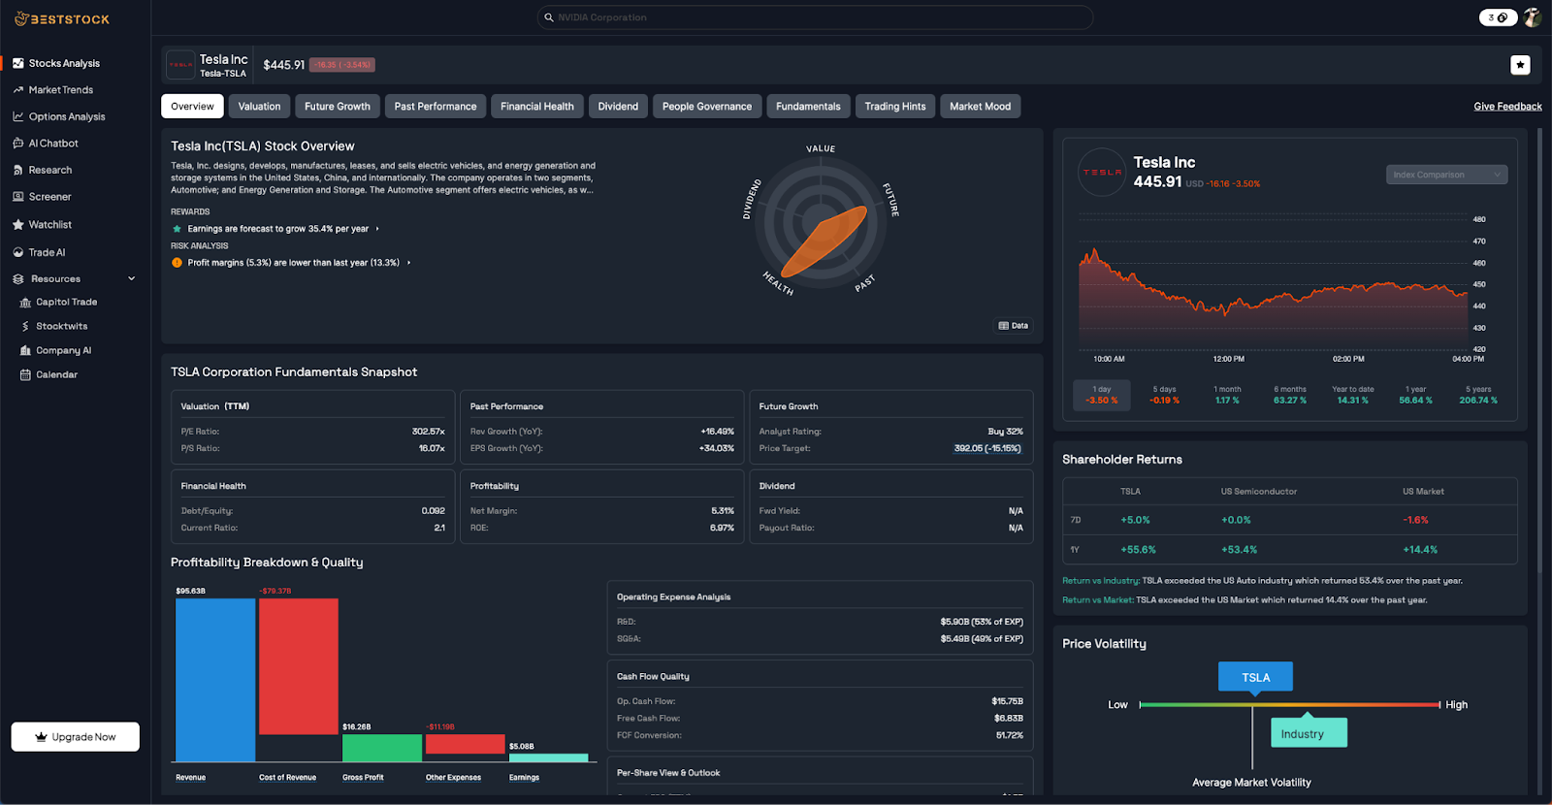Open the AI Chatbot sidebar item
This screenshot has height=805, width=1552.
click(53, 144)
